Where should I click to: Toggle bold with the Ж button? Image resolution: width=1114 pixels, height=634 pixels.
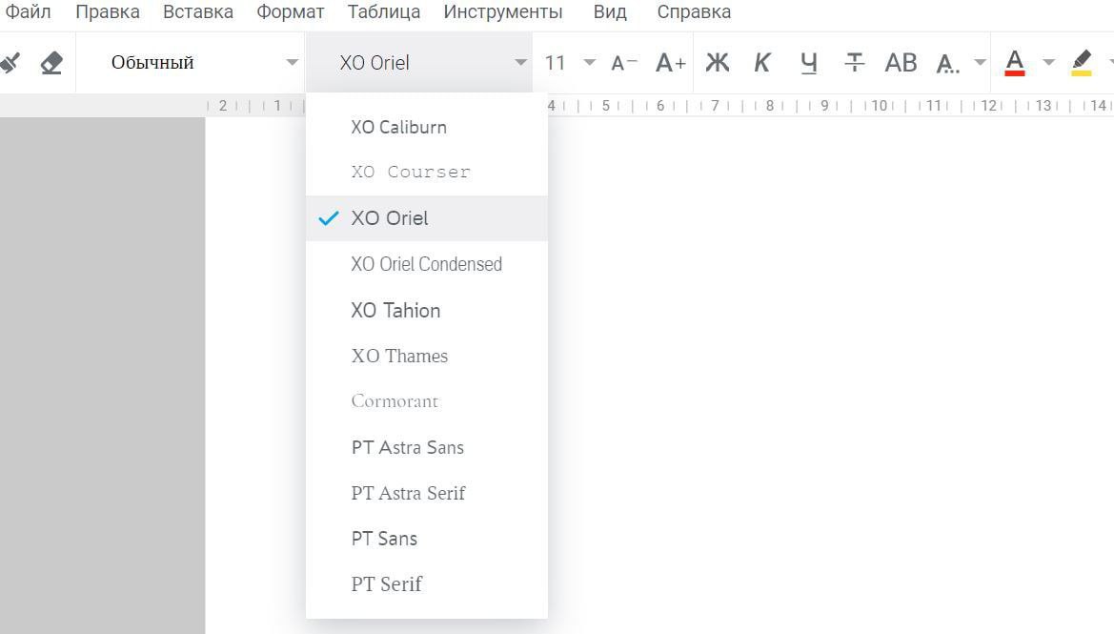click(717, 63)
